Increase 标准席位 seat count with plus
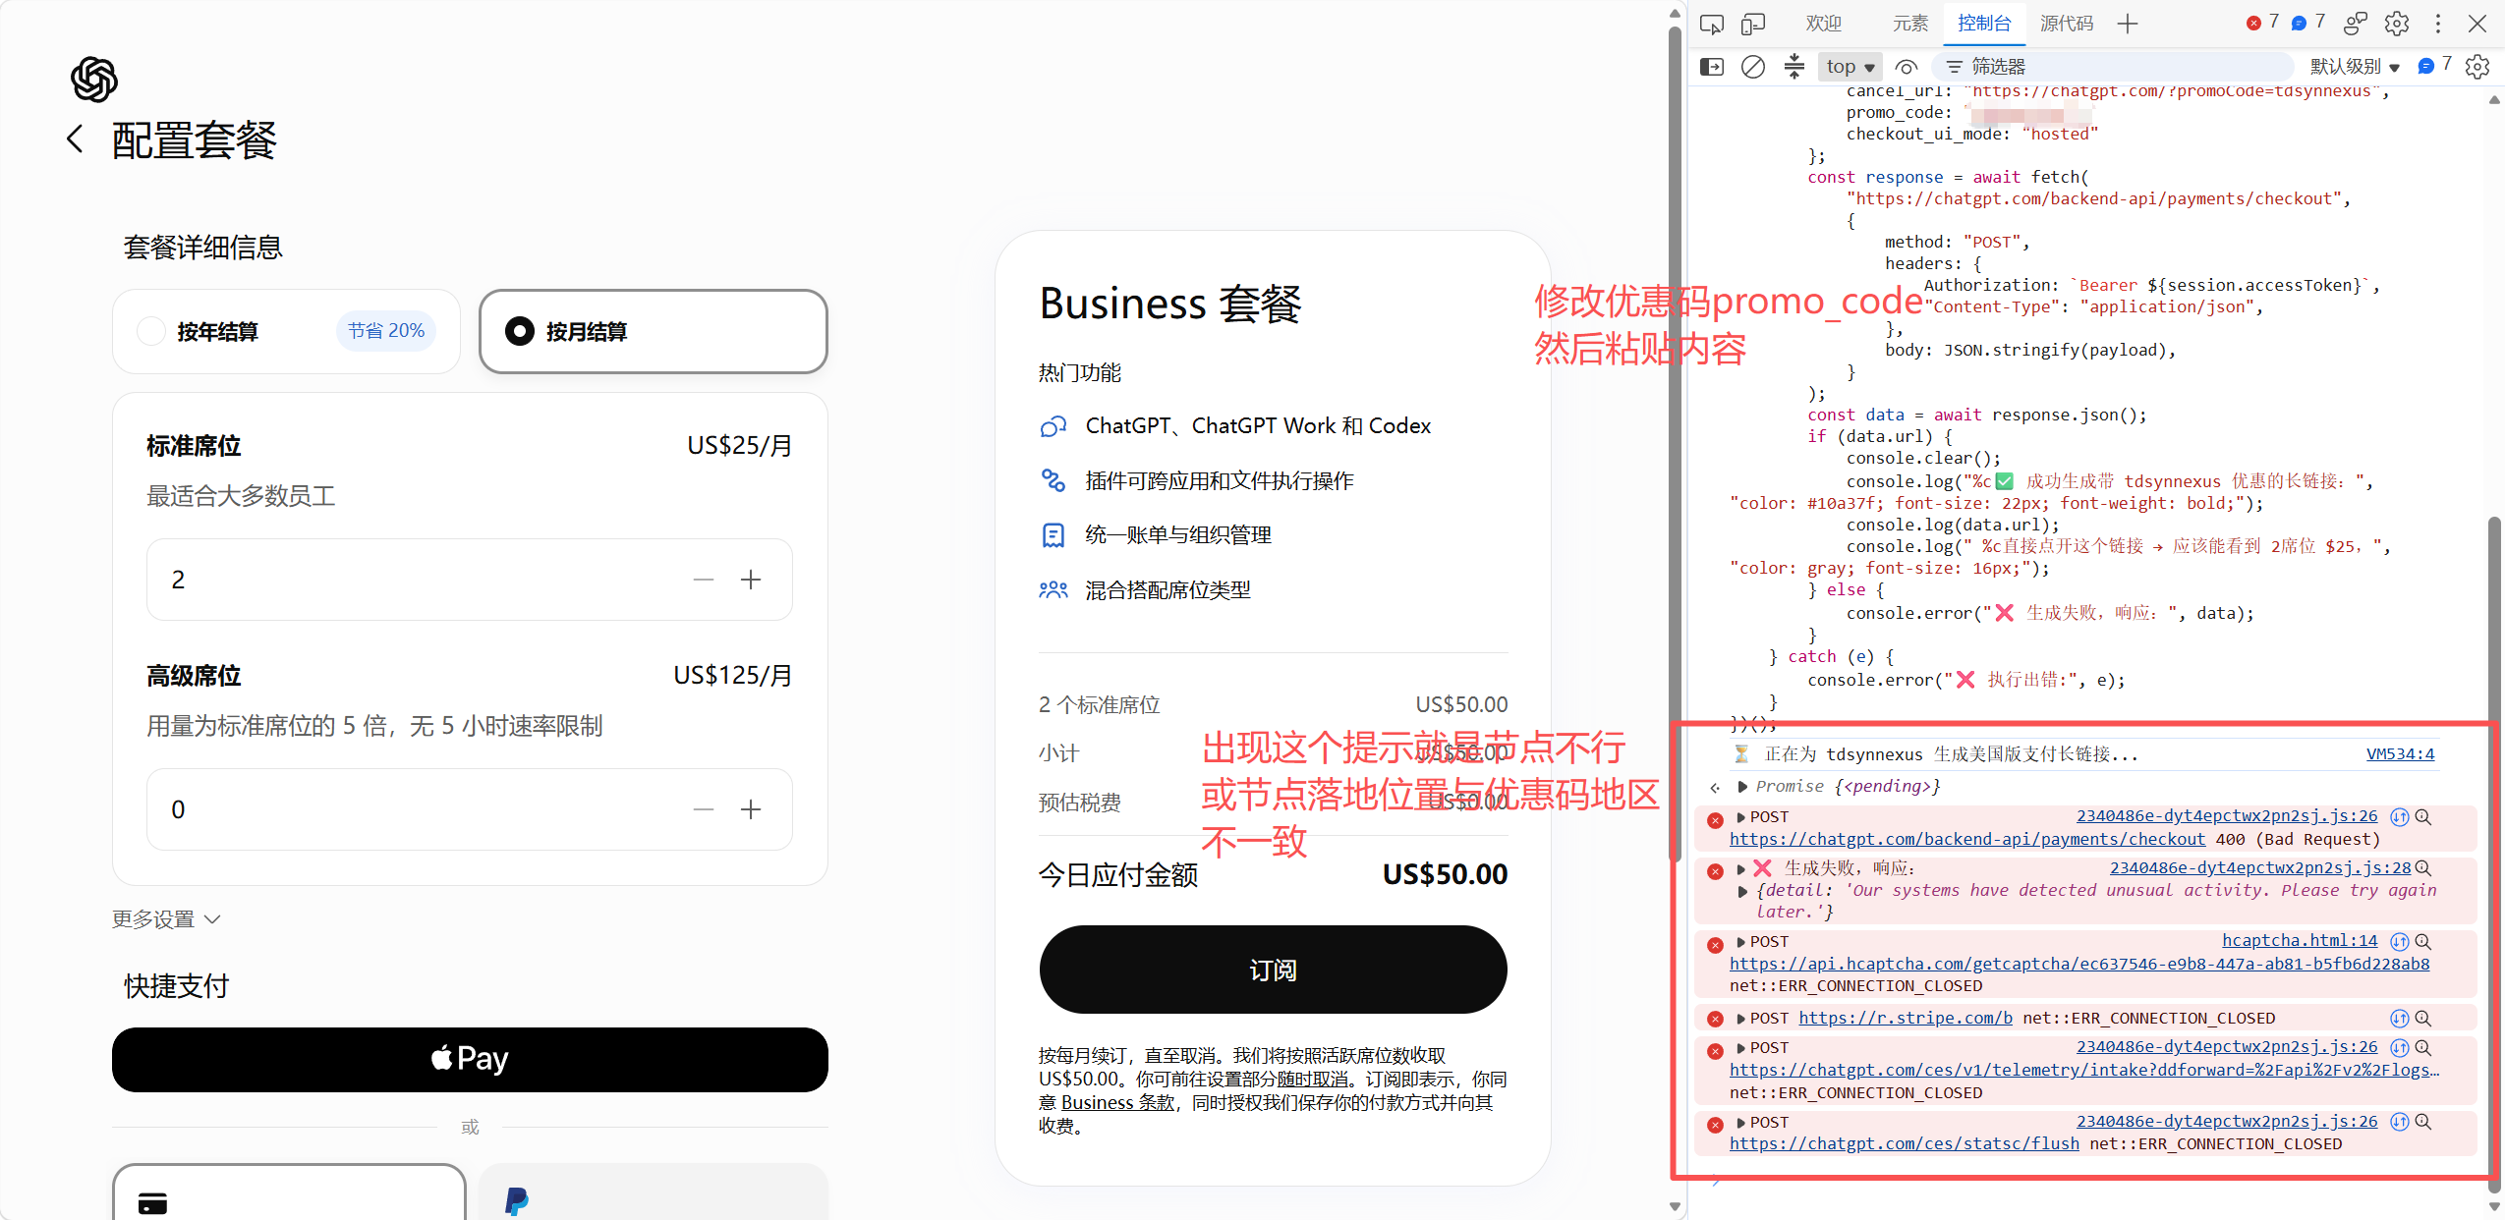2505x1220 pixels. [751, 580]
